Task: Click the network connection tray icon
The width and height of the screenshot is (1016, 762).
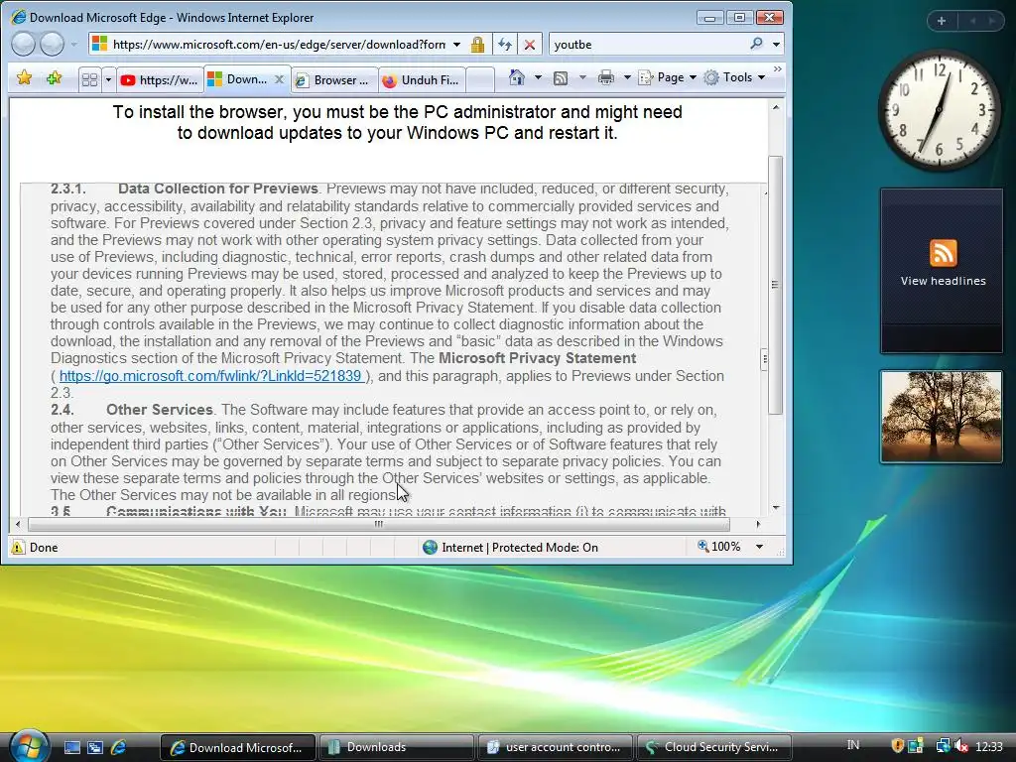Action: click(x=943, y=746)
